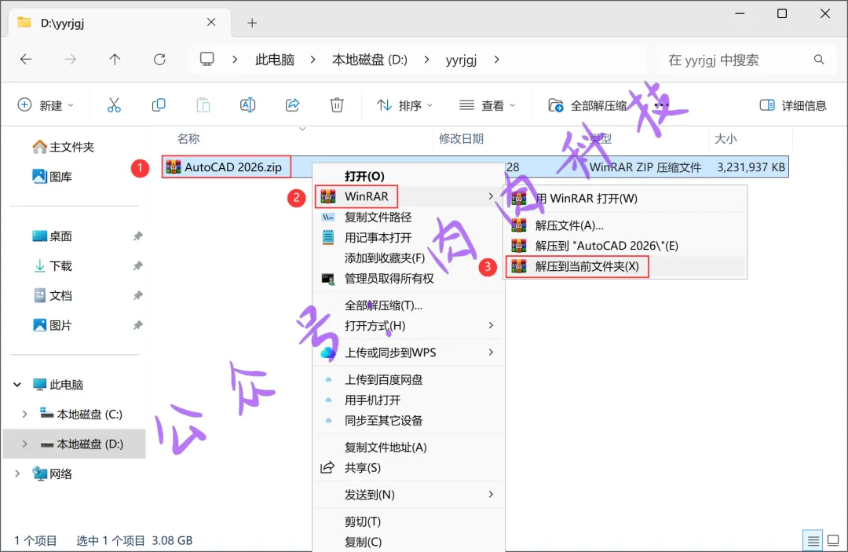
Task: Sort by the 修改日期 column header
Action: coord(461,139)
